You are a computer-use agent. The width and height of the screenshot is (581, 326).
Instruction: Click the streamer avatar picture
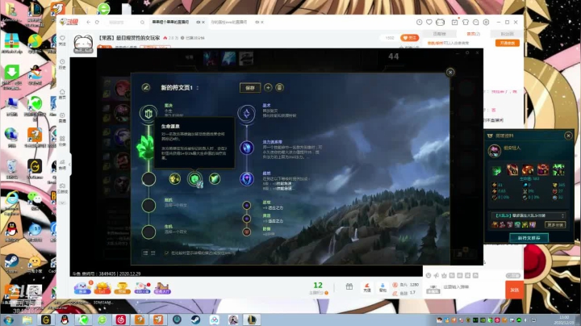click(83, 44)
